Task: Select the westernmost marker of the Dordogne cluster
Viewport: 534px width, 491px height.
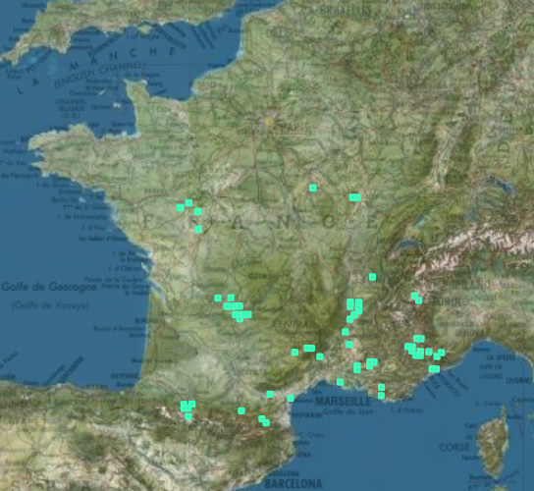Action: tap(218, 298)
